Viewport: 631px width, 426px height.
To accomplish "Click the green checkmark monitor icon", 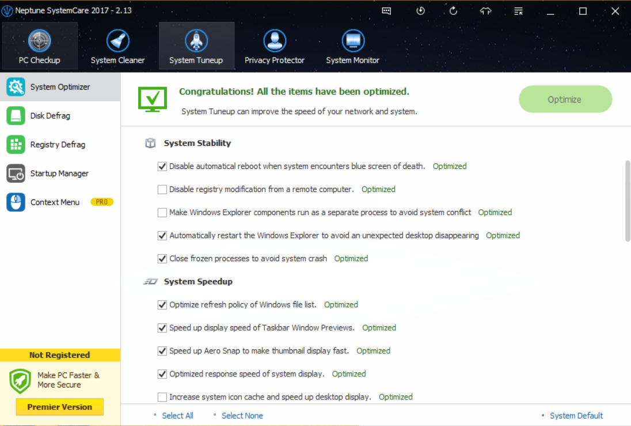I will click(152, 99).
